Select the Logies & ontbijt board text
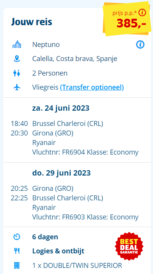The image size is (153, 274). [x=58, y=251]
